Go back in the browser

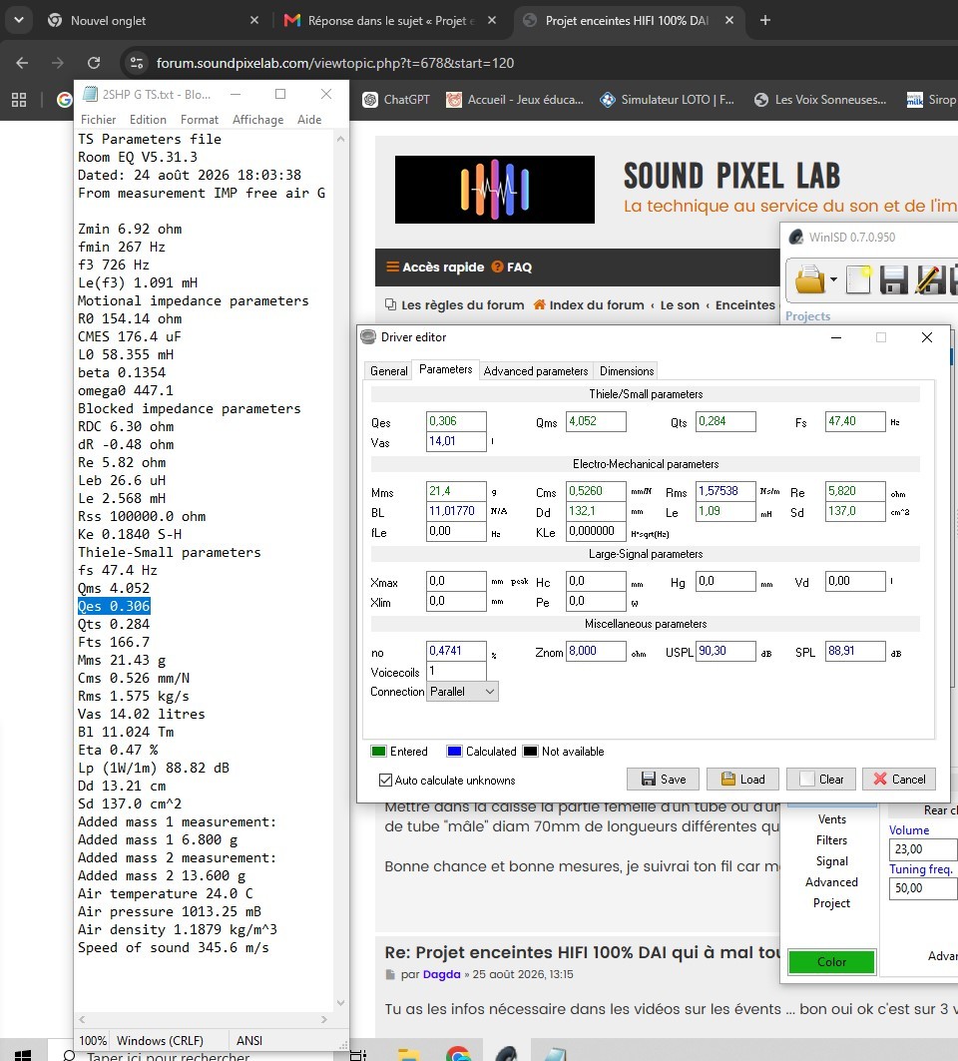[22, 63]
